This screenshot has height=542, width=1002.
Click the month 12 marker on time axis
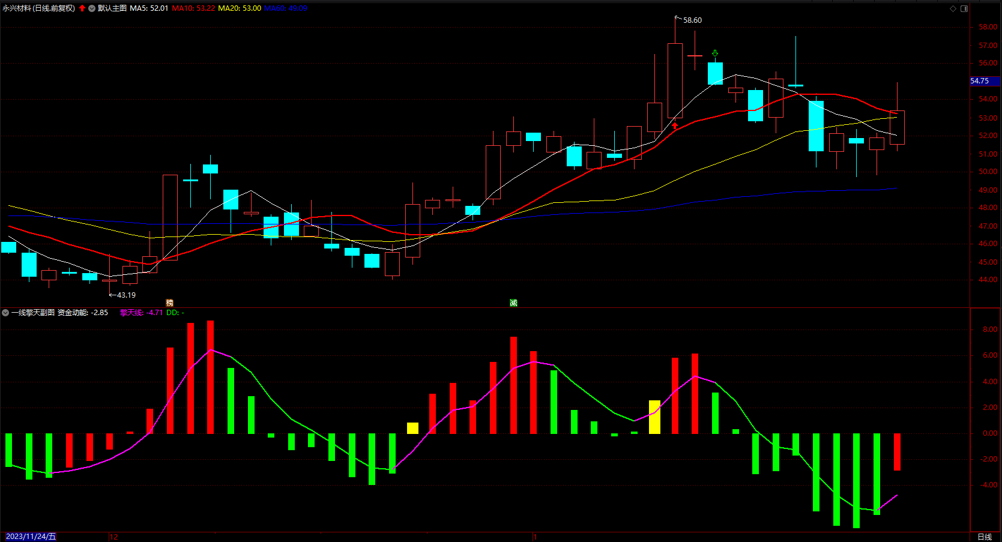(114, 537)
